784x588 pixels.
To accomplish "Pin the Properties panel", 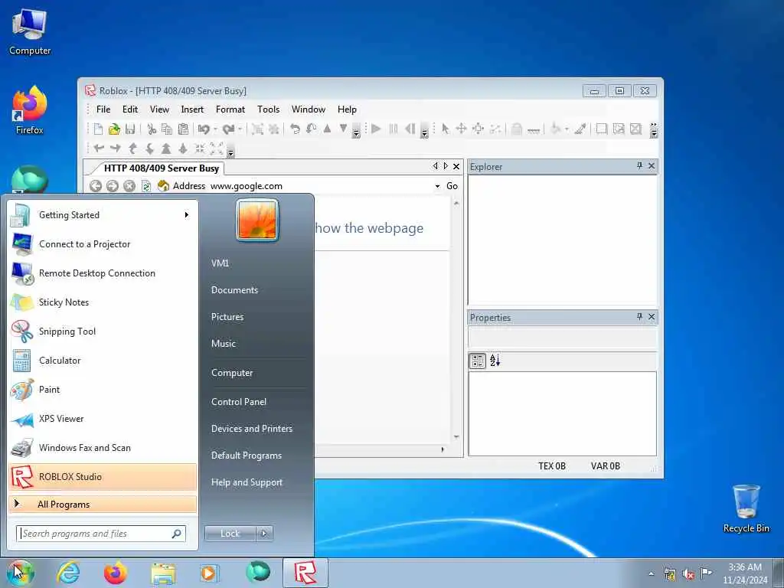I will (639, 316).
